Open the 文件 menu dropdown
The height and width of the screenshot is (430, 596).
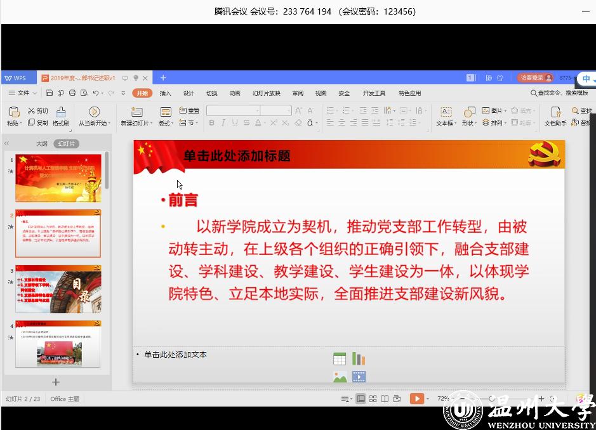click(x=23, y=93)
